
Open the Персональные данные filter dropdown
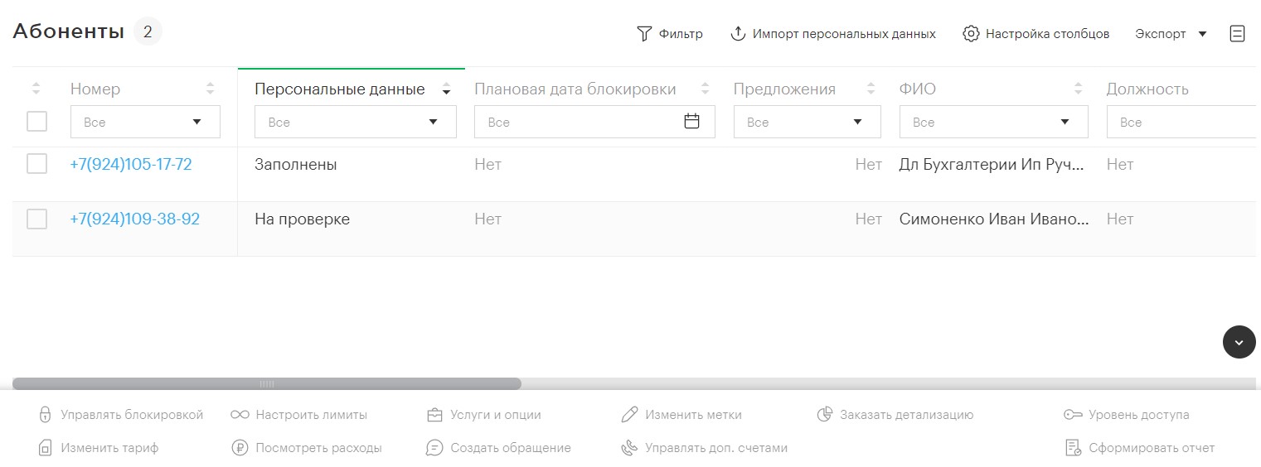coord(355,122)
